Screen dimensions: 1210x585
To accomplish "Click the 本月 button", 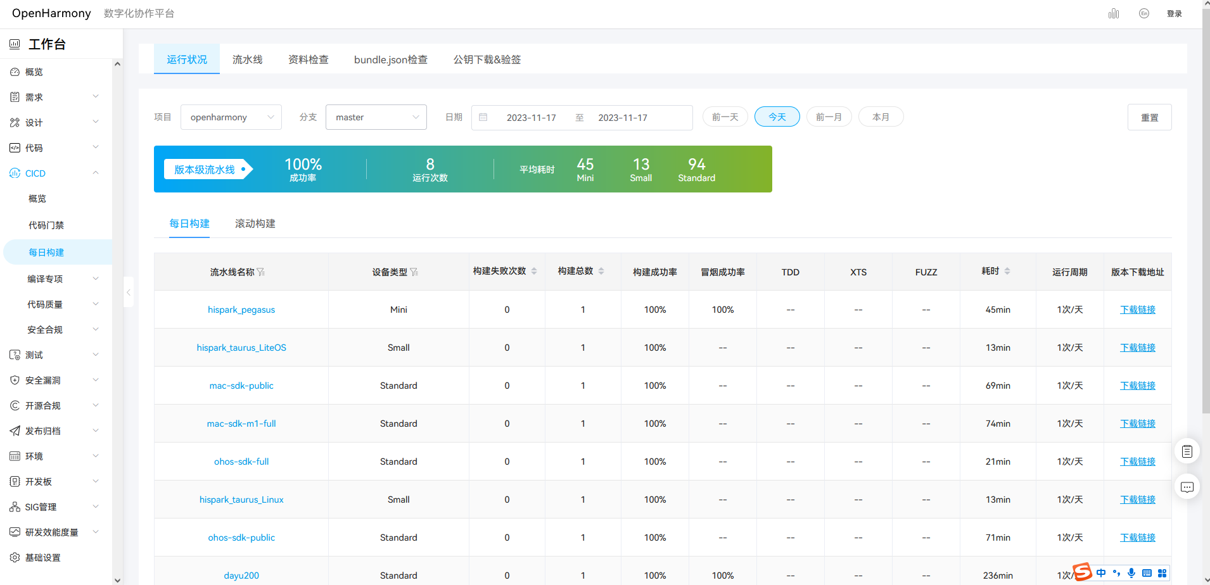I will pyautogui.click(x=881, y=117).
